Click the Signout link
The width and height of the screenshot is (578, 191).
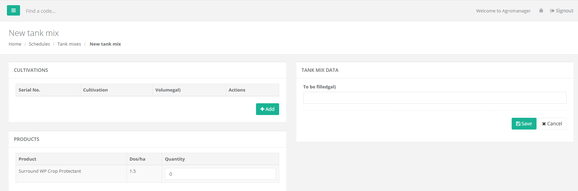562,11
